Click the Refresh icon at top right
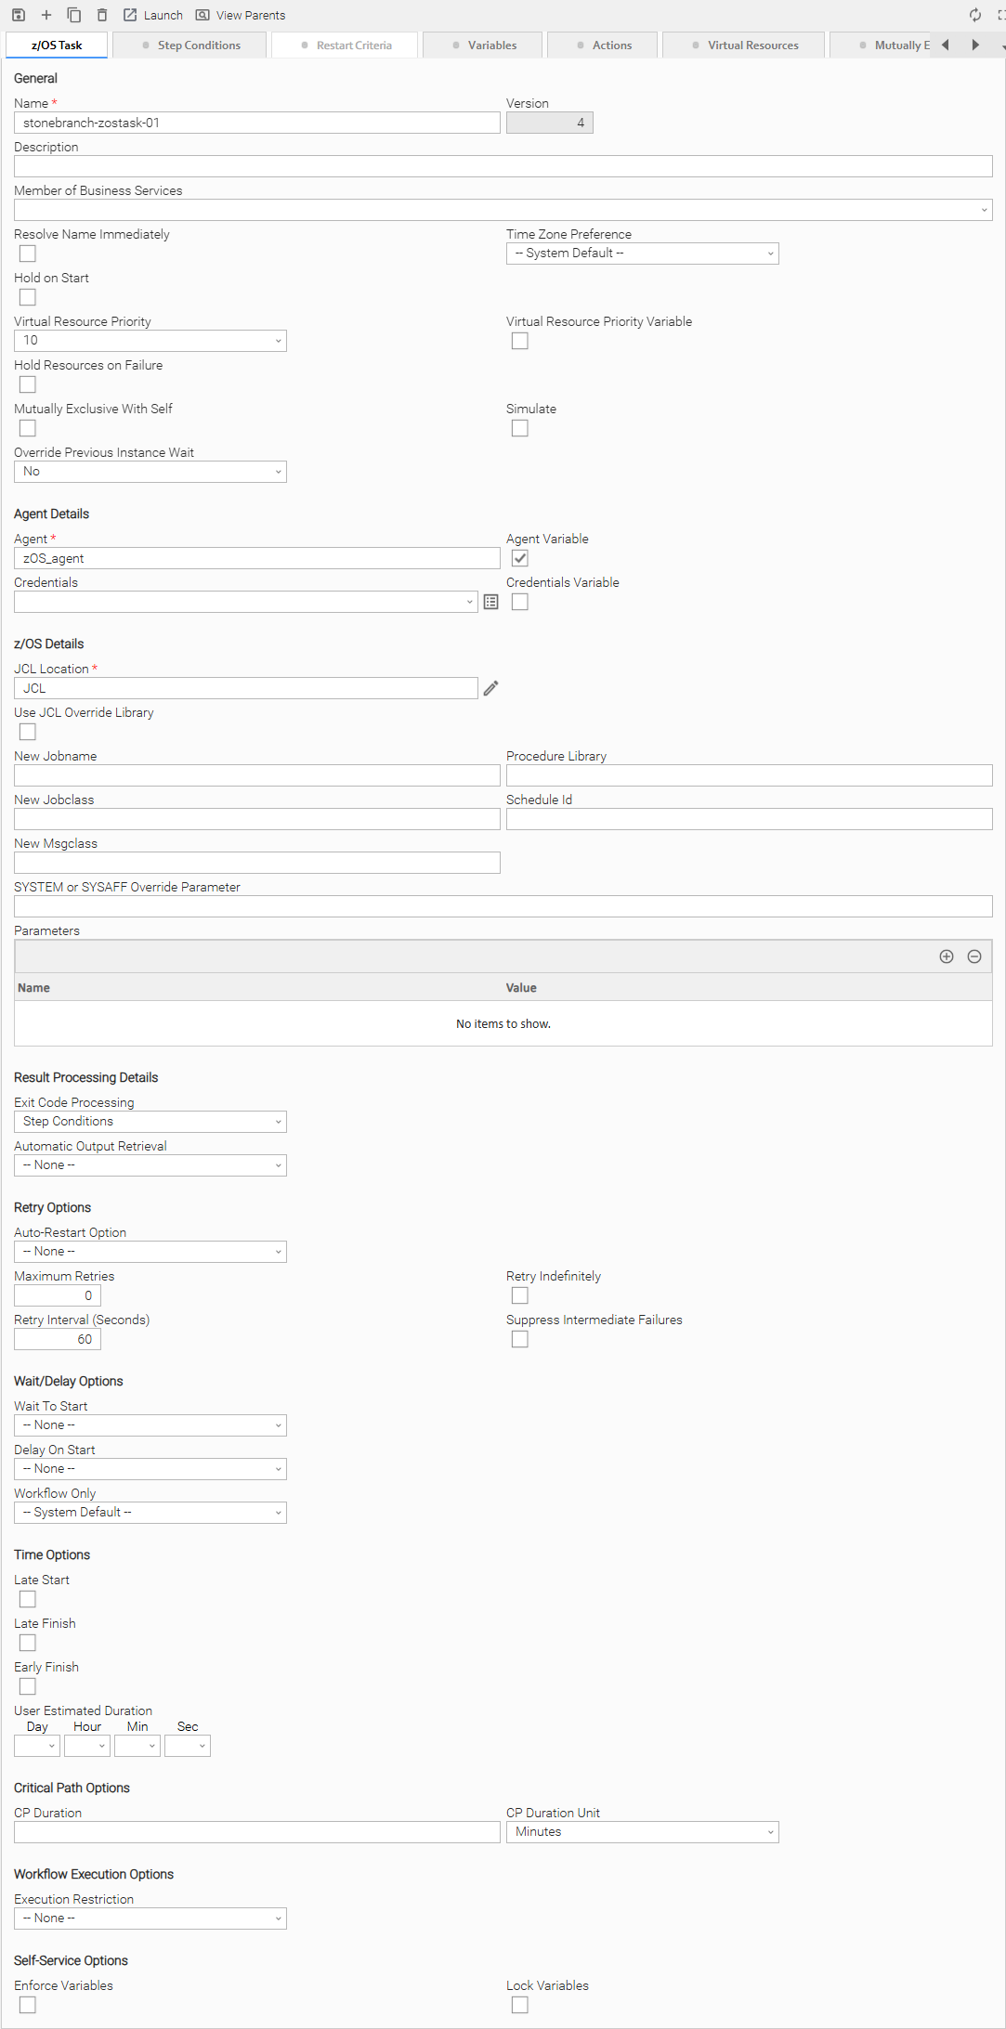This screenshot has height=2029, width=1006. [974, 15]
